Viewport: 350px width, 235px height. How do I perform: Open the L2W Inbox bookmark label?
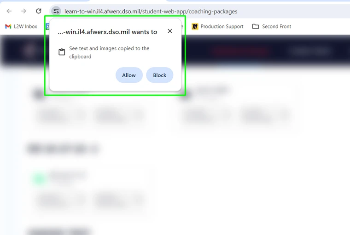tap(25, 27)
